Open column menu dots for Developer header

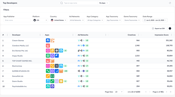click(40, 35)
